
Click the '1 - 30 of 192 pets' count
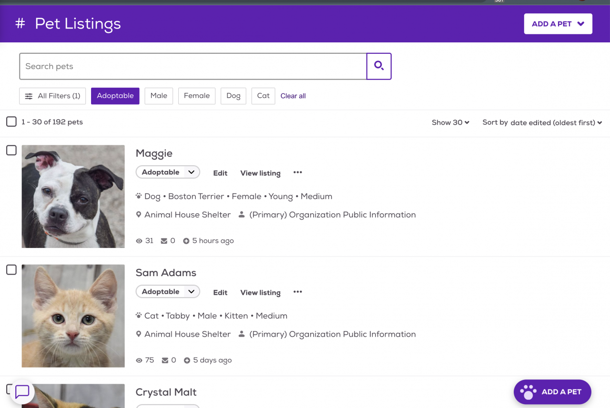coord(52,122)
